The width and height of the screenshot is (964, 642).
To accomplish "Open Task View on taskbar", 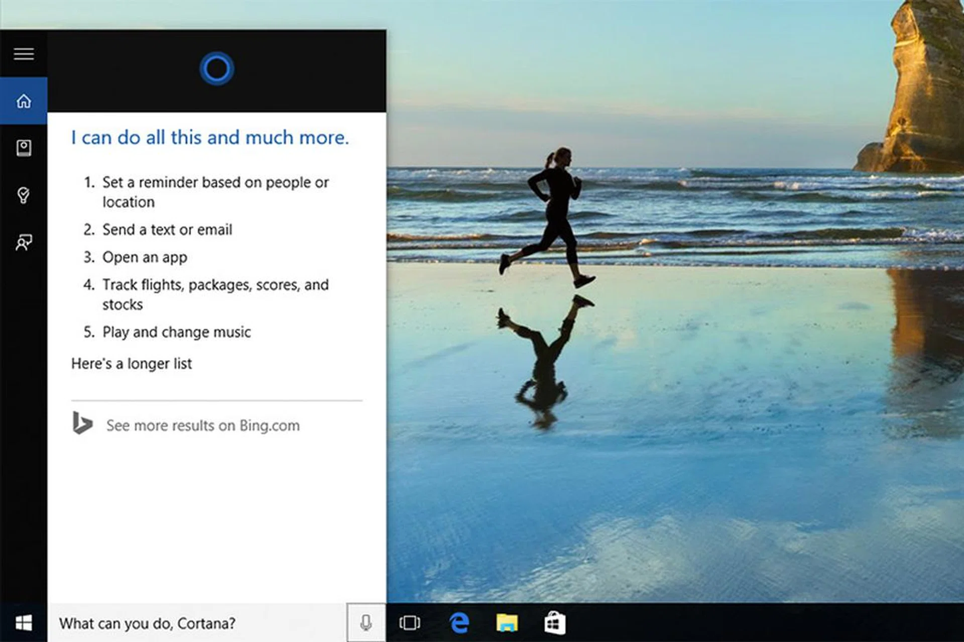I will [x=410, y=623].
